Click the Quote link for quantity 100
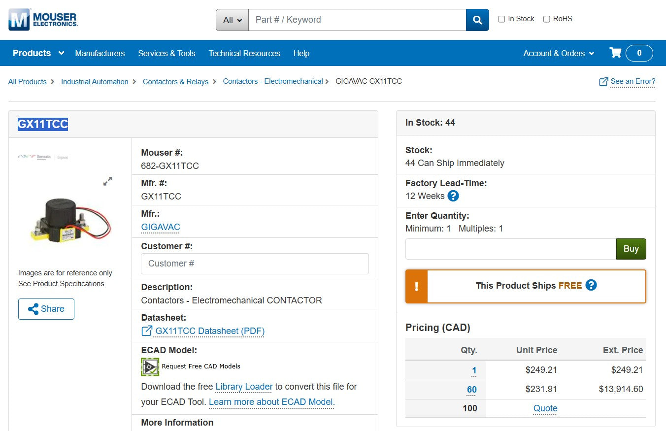The height and width of the screenshot is (431, 666). tap(545, 408)
